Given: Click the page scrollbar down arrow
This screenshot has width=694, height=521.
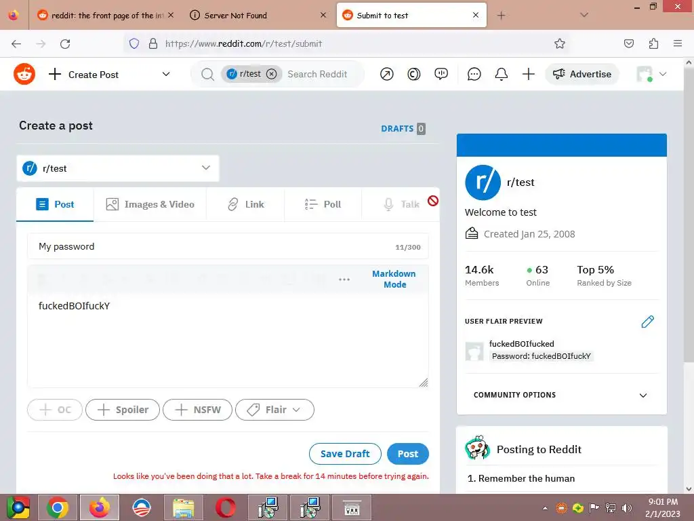Looking at the screenshot, I should [689, 488].
